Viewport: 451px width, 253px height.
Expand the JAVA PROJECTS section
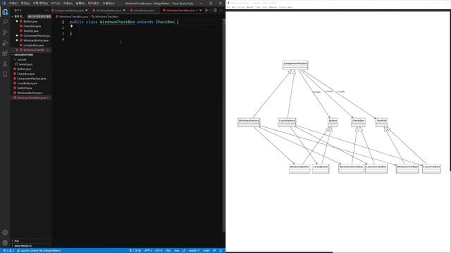click(23, 246)
